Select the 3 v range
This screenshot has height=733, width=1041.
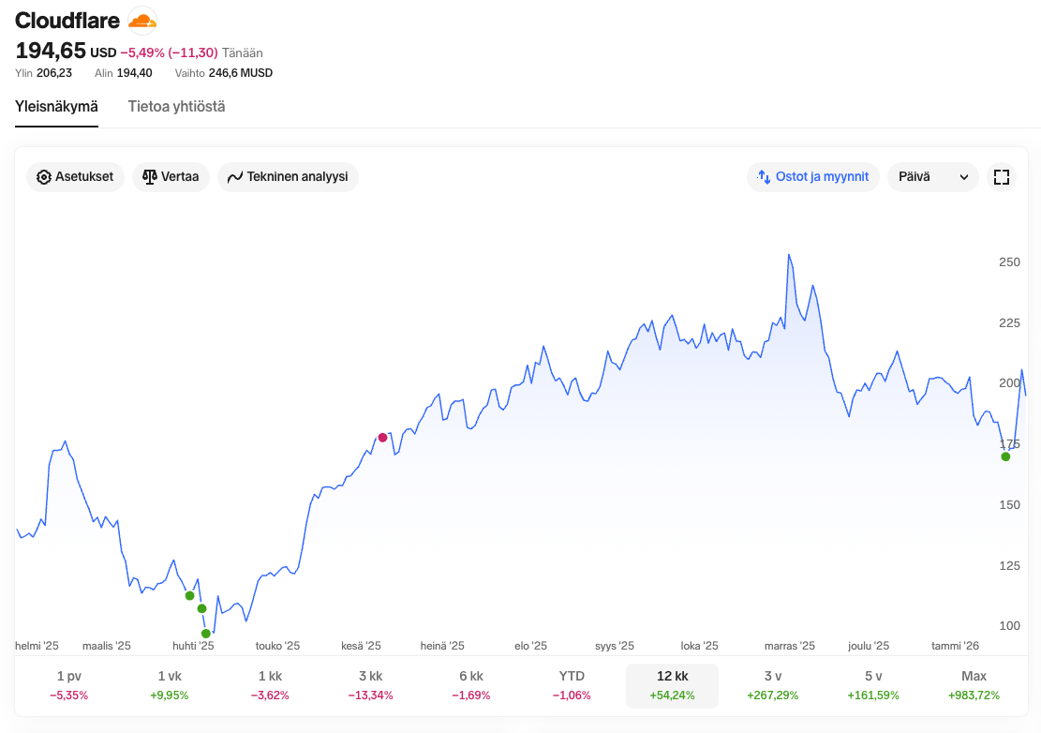pyautogui.click(x=773, y=685)
